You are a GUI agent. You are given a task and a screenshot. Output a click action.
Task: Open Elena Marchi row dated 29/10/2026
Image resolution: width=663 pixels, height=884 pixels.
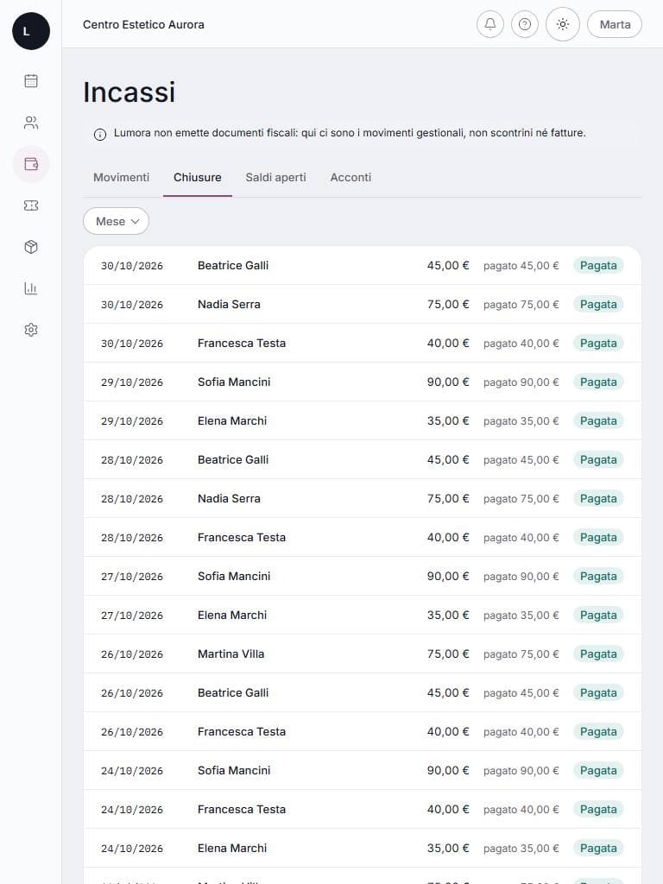(363, 421)
